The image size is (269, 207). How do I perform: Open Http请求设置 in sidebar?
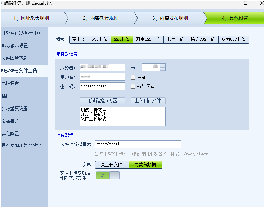click(x=15, y=45)
